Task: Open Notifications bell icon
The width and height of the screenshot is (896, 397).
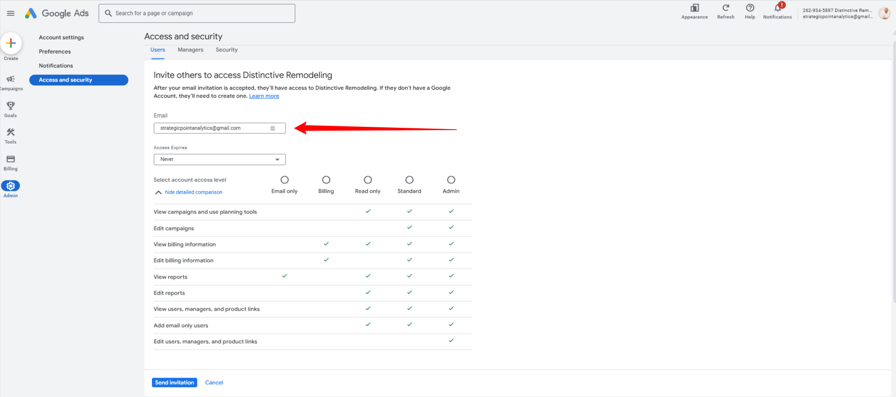Action: click(x=778, y=8)
